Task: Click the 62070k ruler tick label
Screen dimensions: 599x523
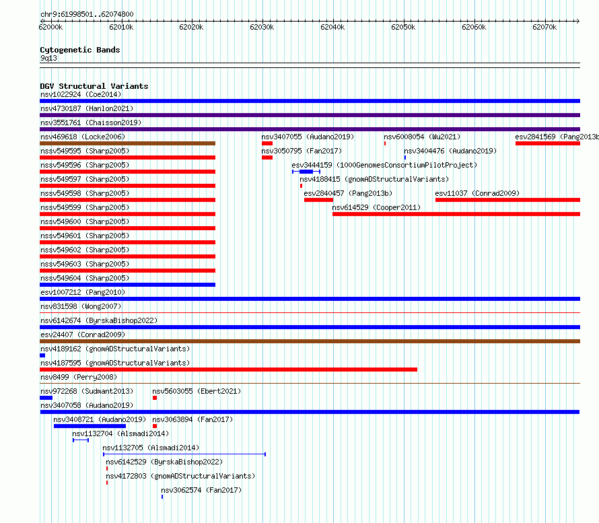Action: click(544, 27)
